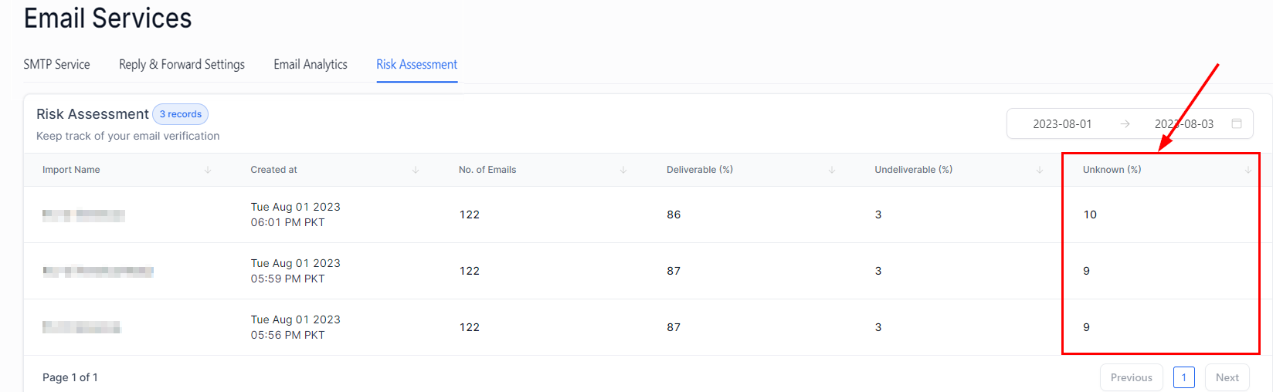Open Reply & Forward Settings tab

(182, 65)
